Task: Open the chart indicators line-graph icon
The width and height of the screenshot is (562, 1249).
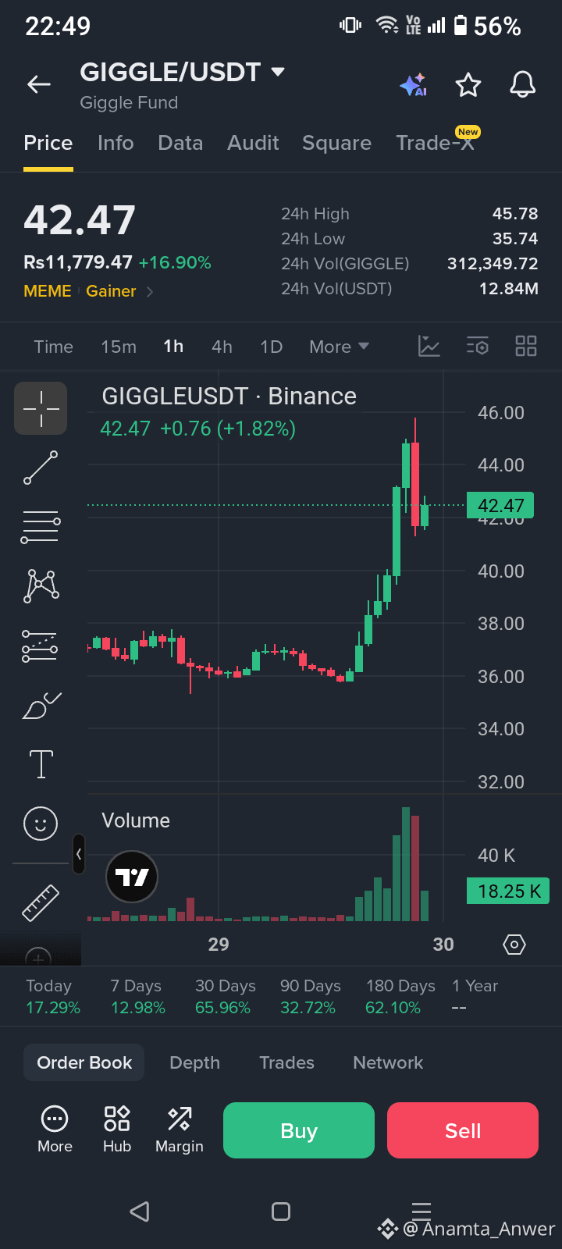Action: click(x=429, y=346)
